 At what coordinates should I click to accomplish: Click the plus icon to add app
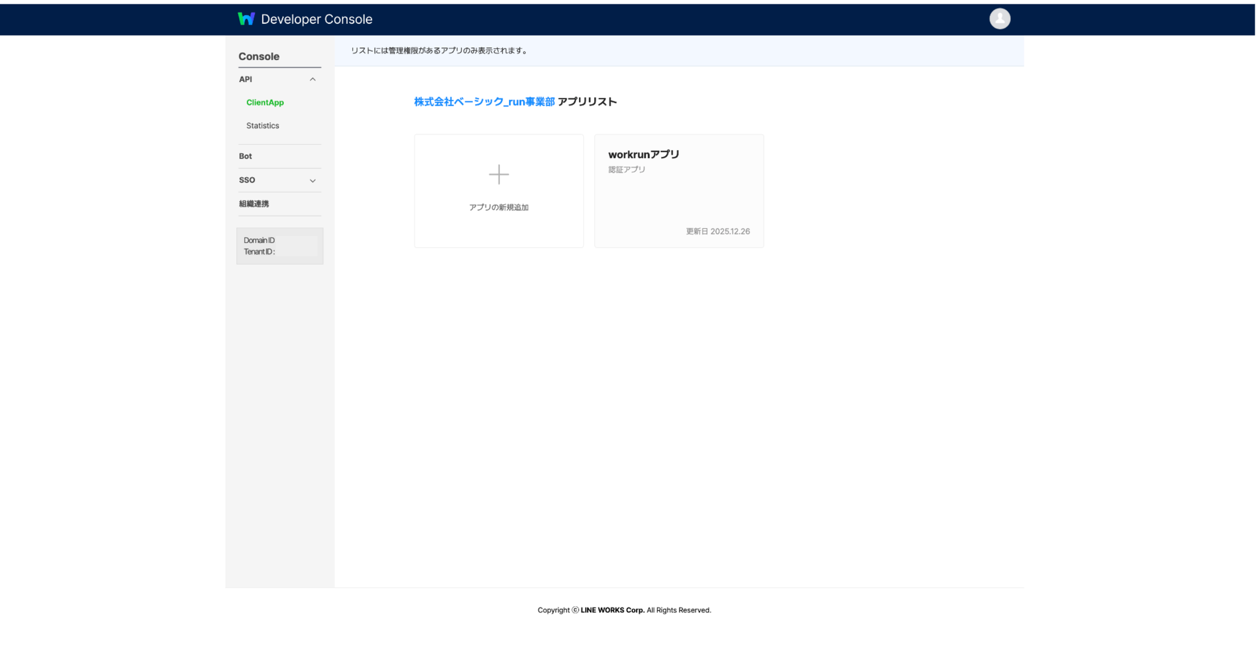[499, 175]
